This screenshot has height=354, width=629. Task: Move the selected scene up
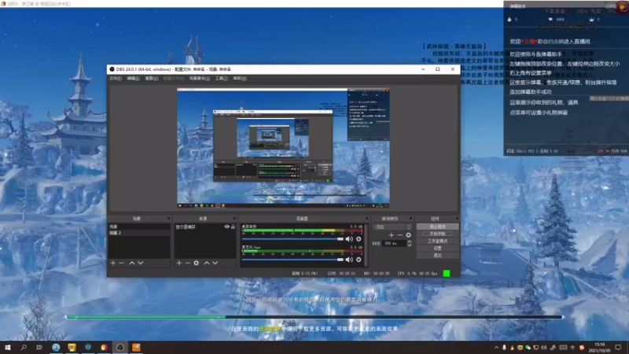coord(131,263)
